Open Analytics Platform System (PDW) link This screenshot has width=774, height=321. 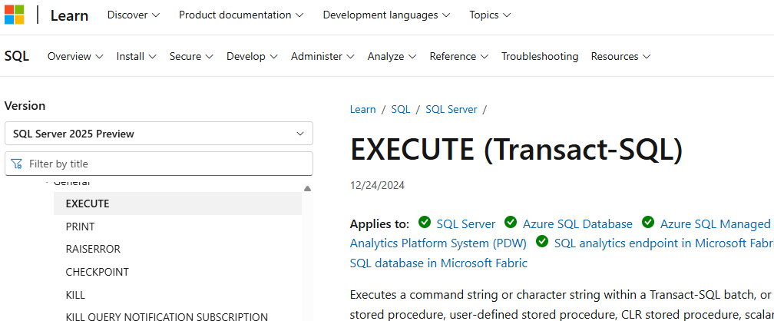point(438,243)
